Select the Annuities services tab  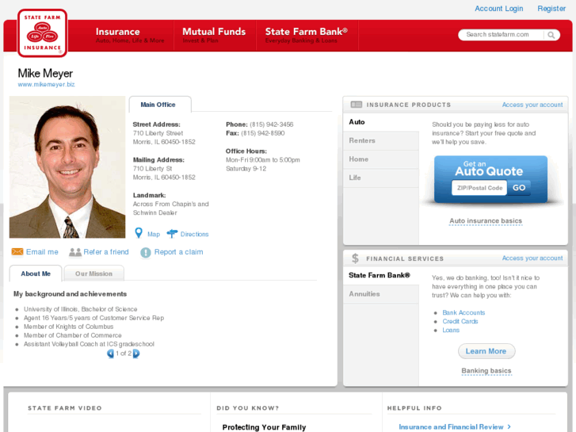click(x=381, y=294)
